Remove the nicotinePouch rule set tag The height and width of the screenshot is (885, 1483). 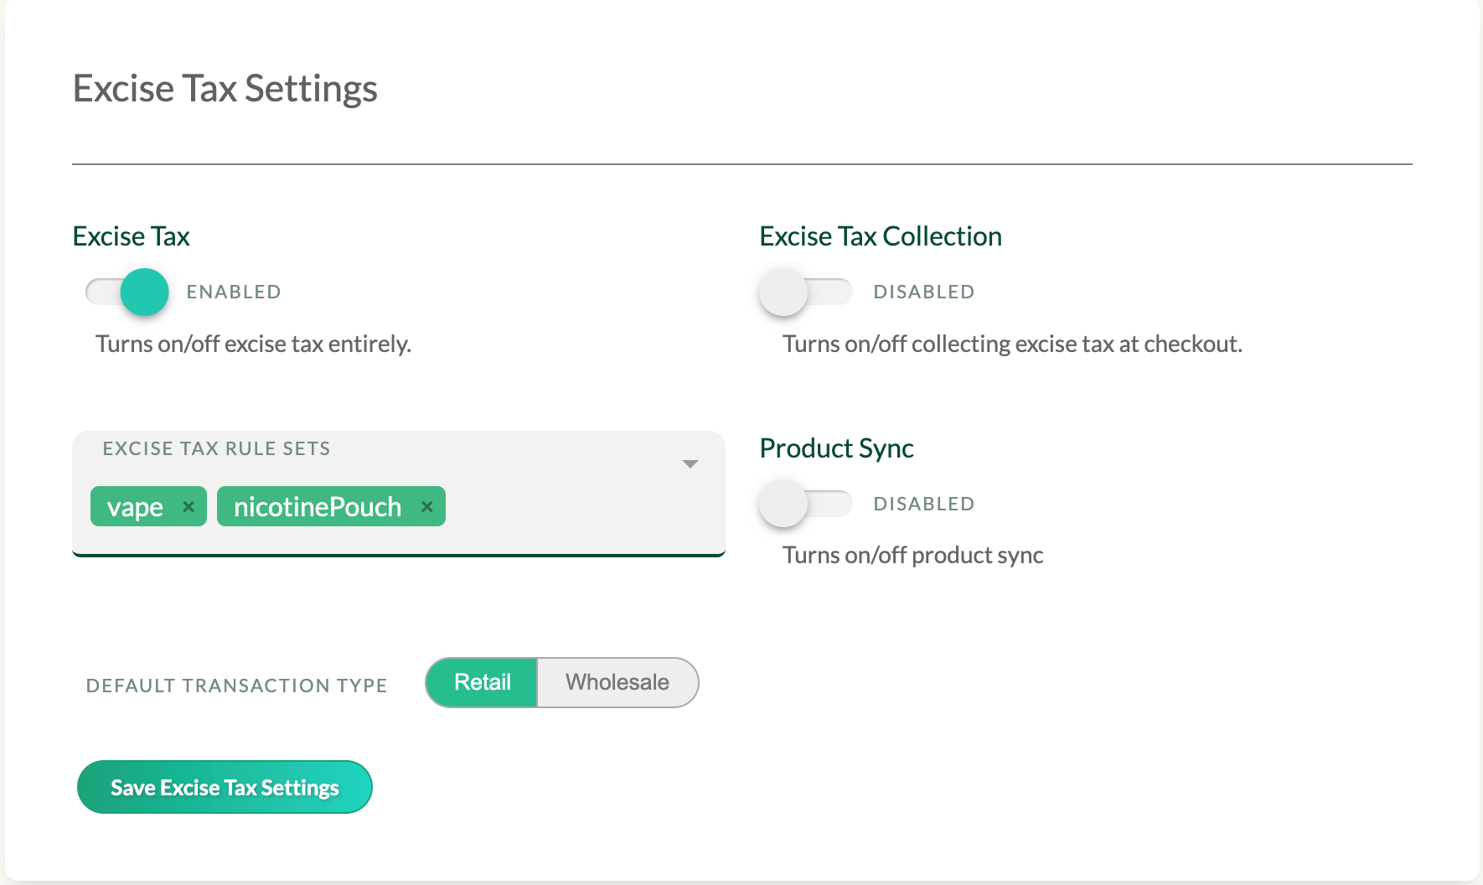[426, 507]
